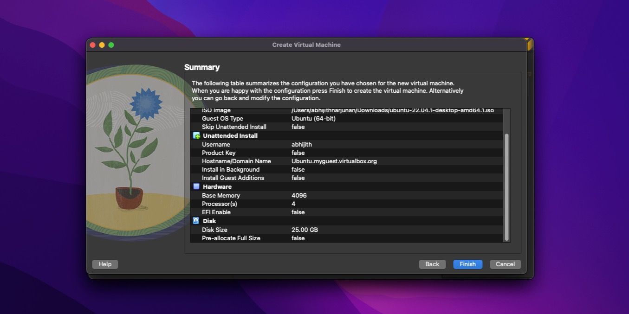Select the Processor(s) row

tap(279, 204)
